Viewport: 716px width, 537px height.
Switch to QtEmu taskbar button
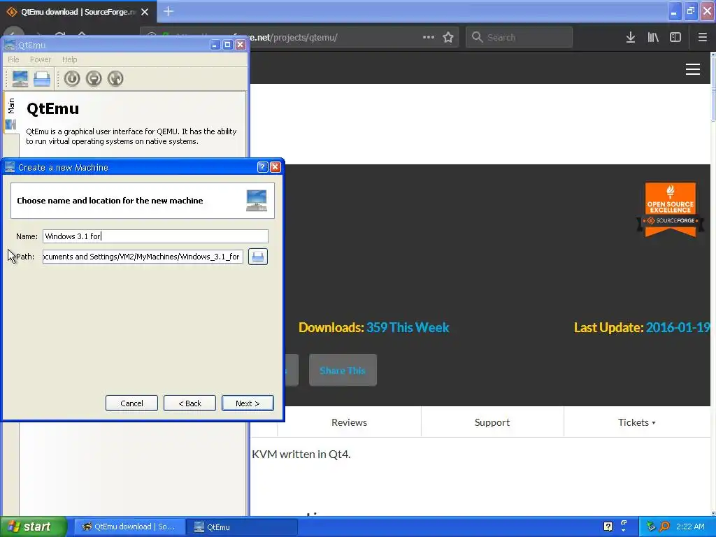pos(243,527)
